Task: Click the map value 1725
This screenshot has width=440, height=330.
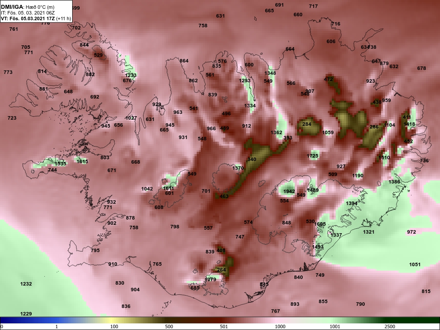Action: click(312, 156)
